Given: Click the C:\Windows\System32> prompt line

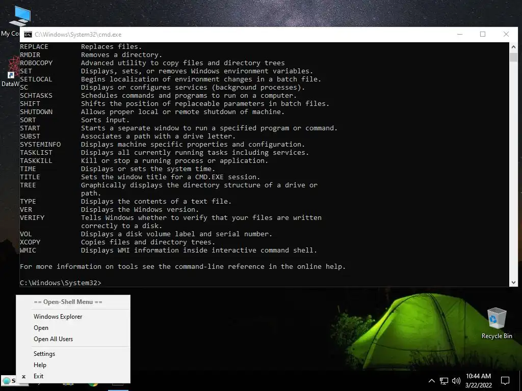Looking at the screenshot, I should pyautogui.click(x=60, y=283).
